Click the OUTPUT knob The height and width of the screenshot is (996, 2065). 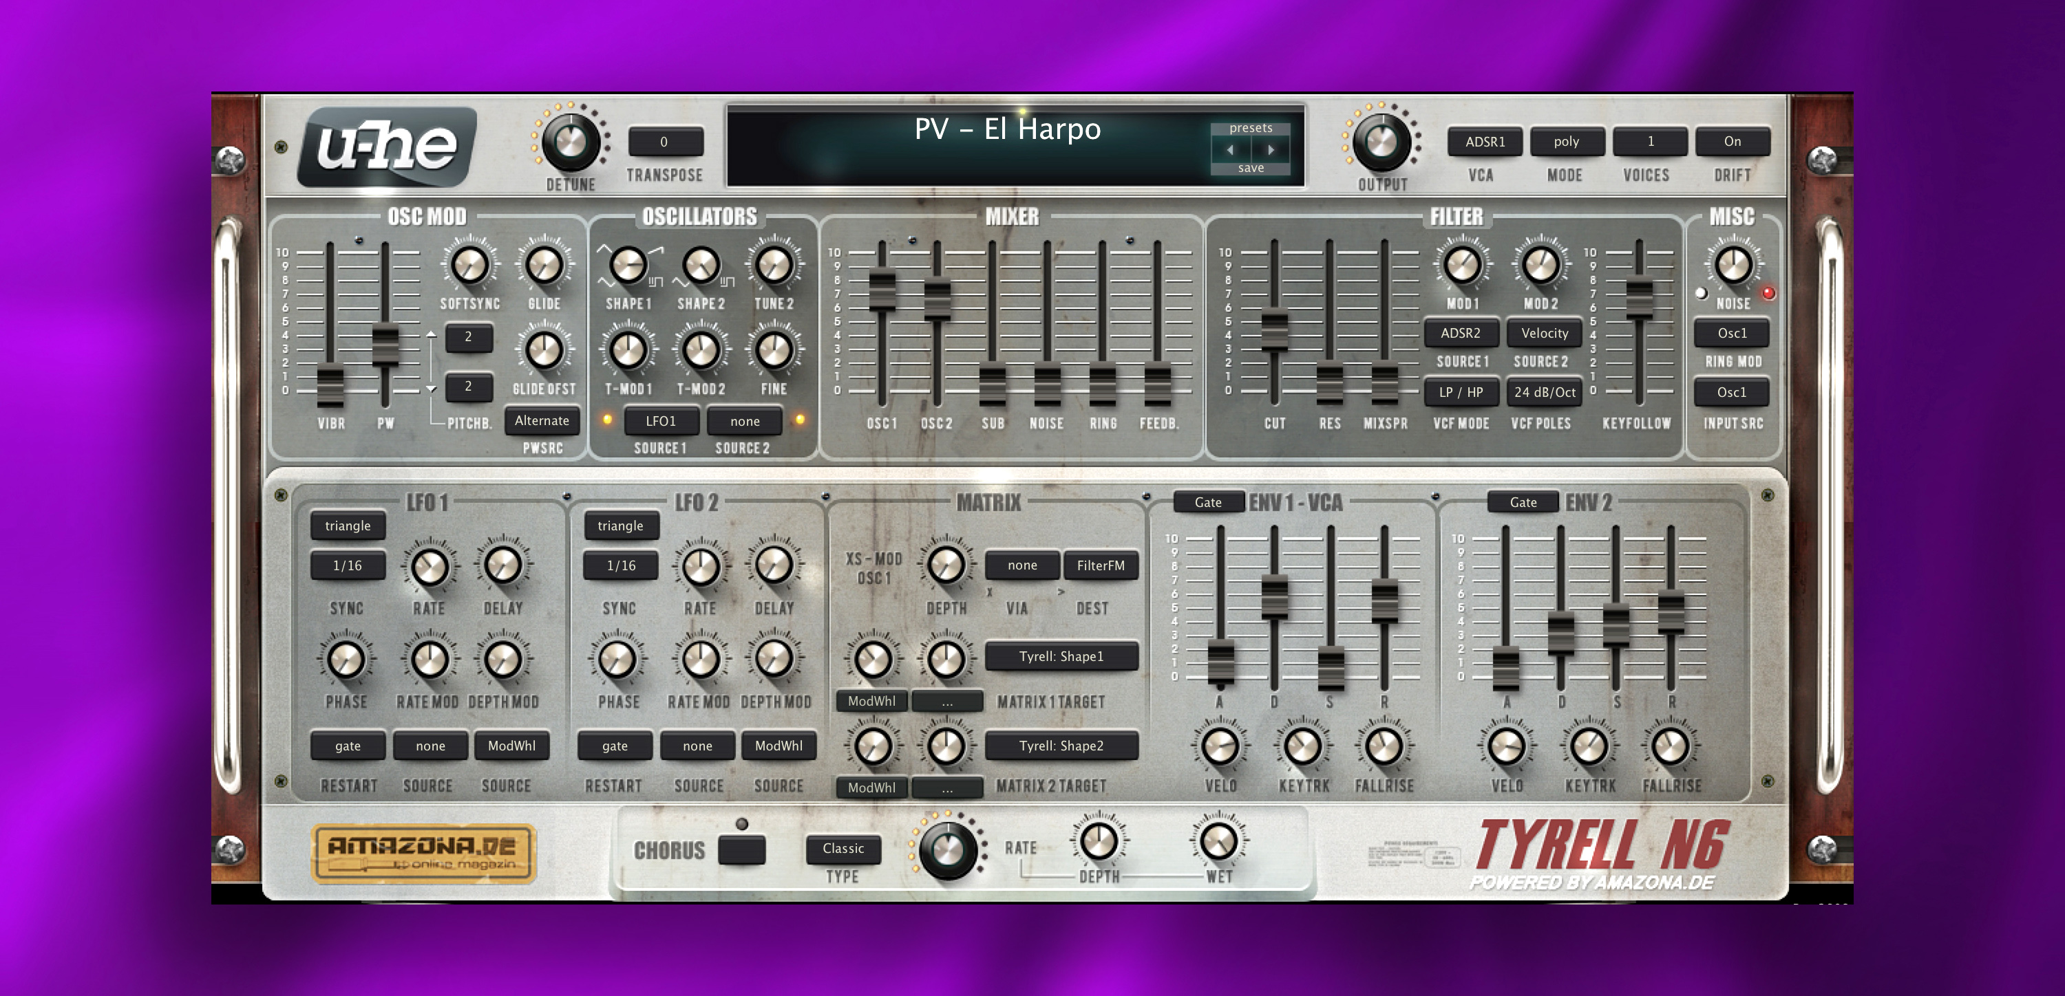coord(1381,142)
